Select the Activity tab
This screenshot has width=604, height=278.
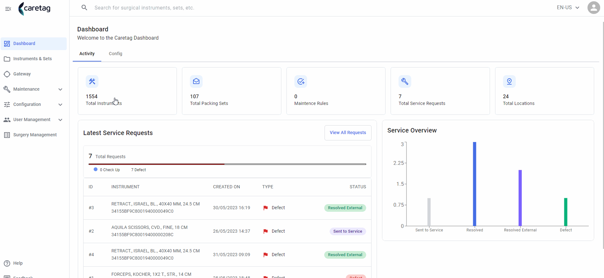coord(87,54)
